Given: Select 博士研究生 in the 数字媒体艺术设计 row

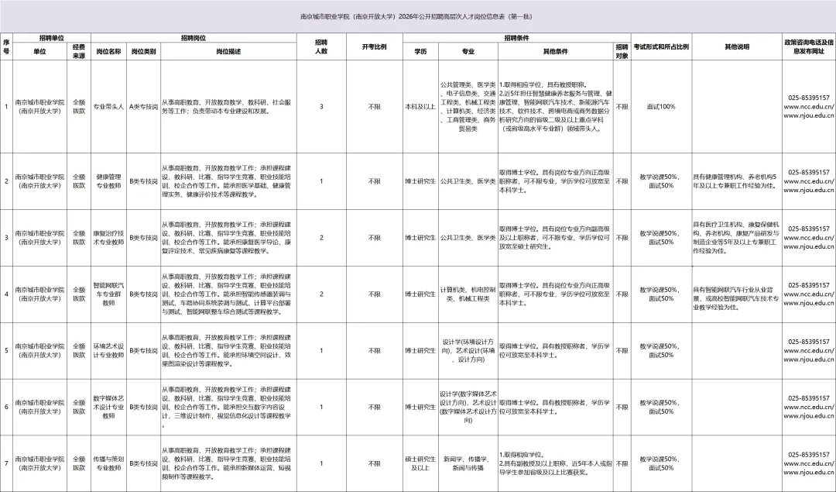Looking at the screenshot, I should (420, 407).
